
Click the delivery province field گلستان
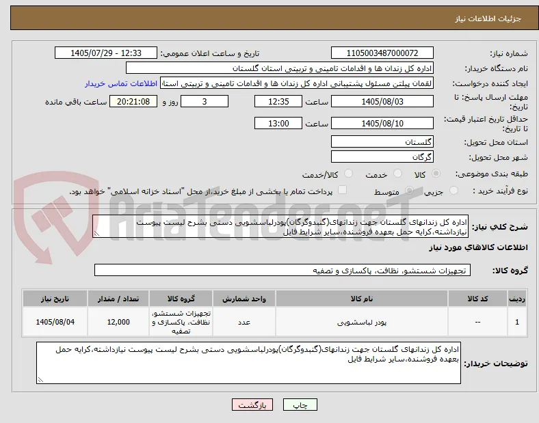(x=382, y=141)
